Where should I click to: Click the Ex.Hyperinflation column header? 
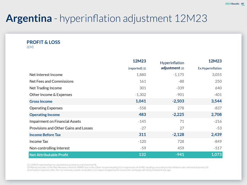click(210, 64)
